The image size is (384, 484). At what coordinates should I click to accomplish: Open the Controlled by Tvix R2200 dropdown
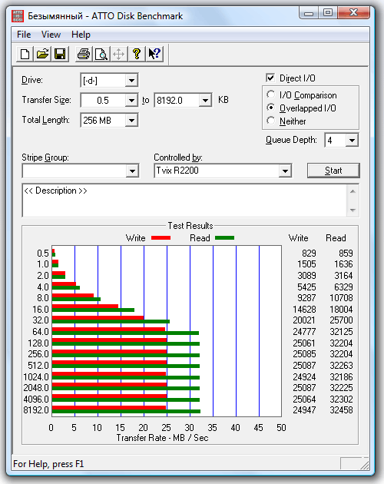pos(285,171)
